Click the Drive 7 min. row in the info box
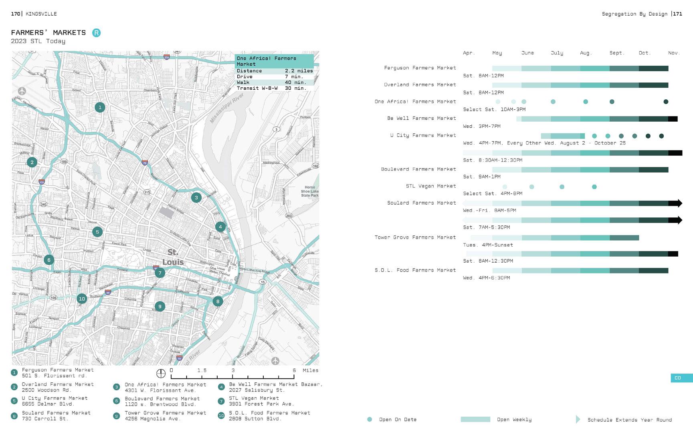Screen dimensions: 693x432 275,76
